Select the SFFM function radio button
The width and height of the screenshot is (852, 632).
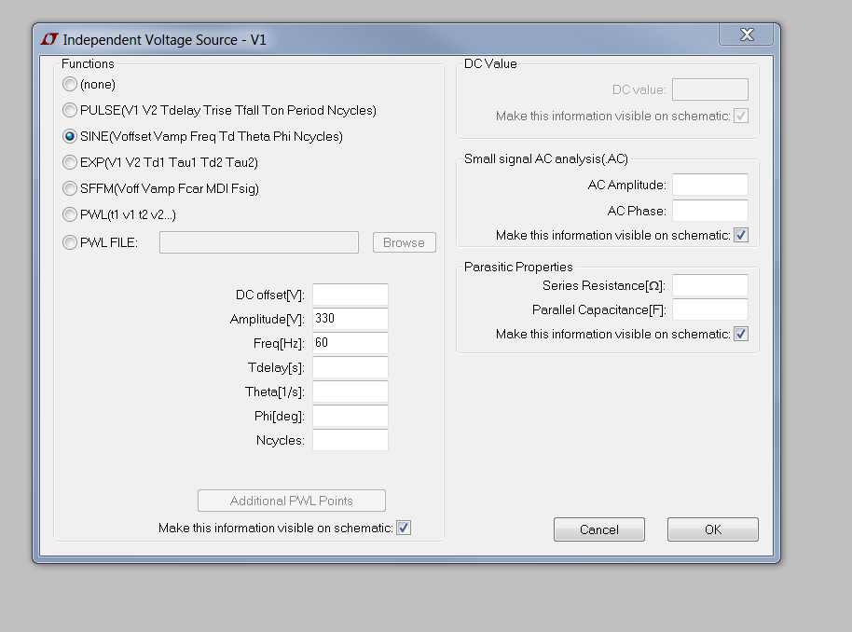pyautogui.click(x=70, y=188)
